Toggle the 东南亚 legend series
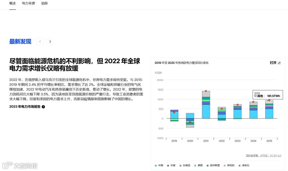Screen dimensions: 288x171 point(185,165)
